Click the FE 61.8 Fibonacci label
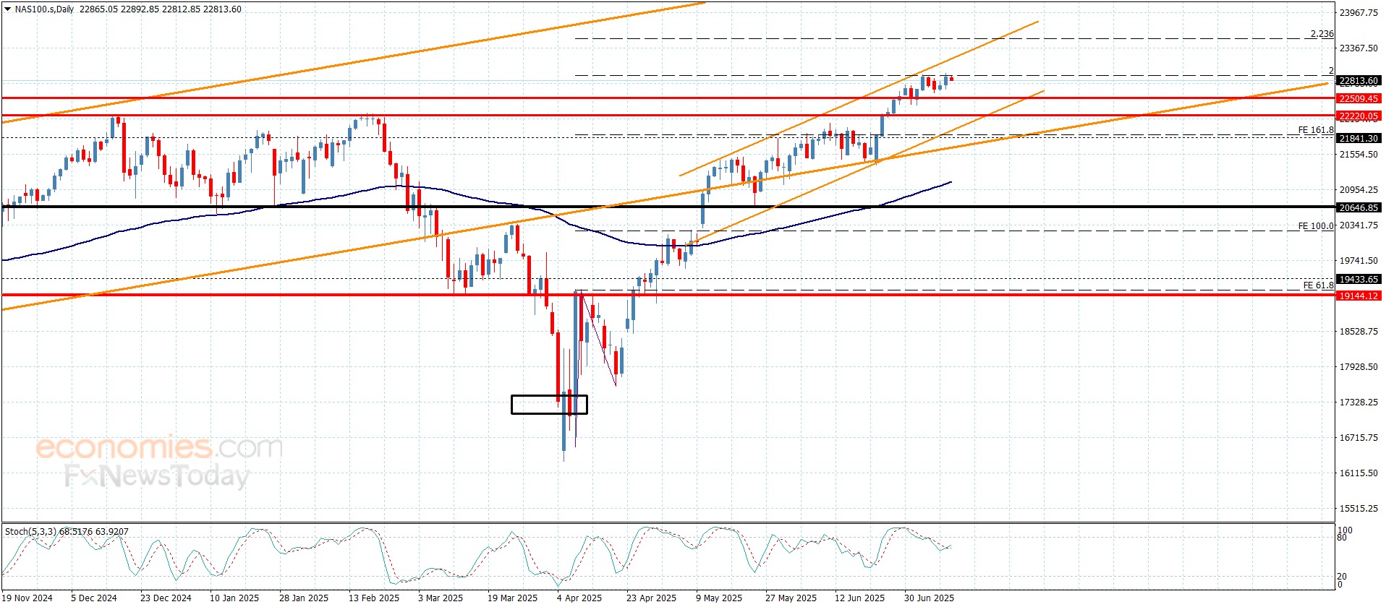The image size is (1386, 607). 1318,285
